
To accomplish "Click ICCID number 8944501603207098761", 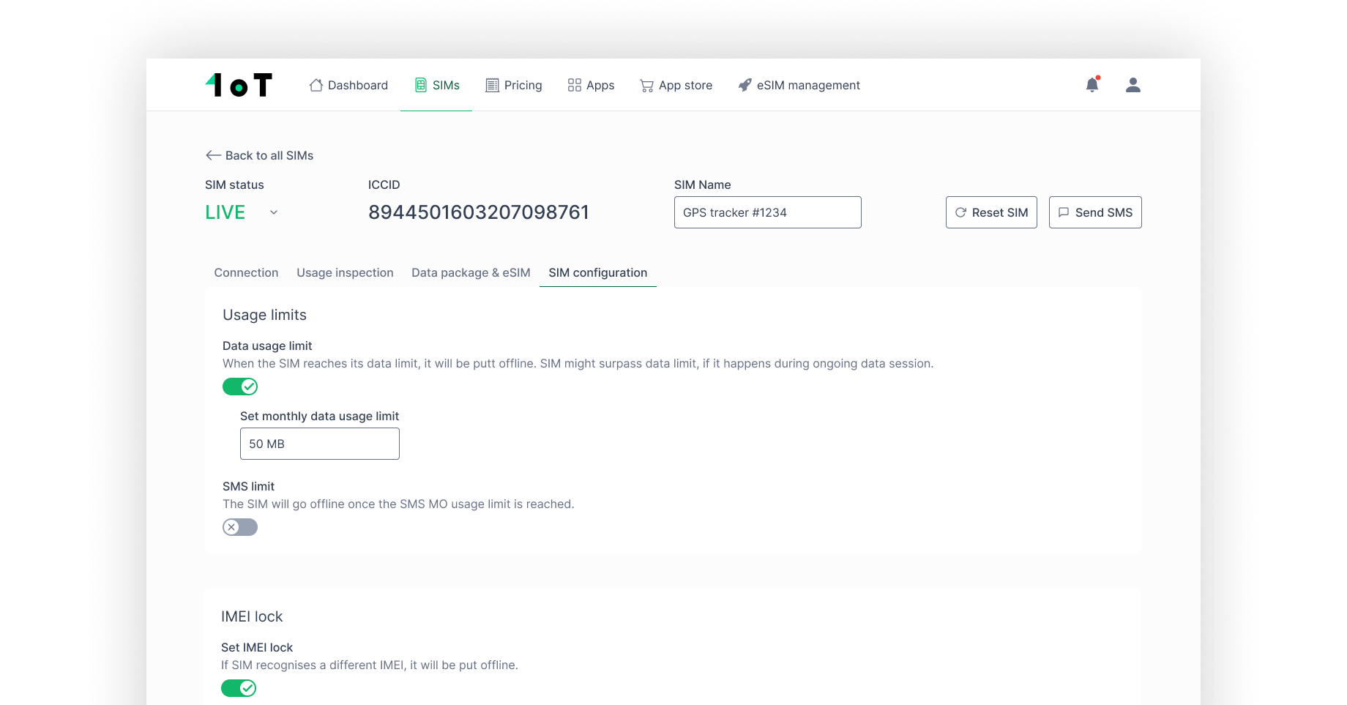I will [x=479, y=212].
